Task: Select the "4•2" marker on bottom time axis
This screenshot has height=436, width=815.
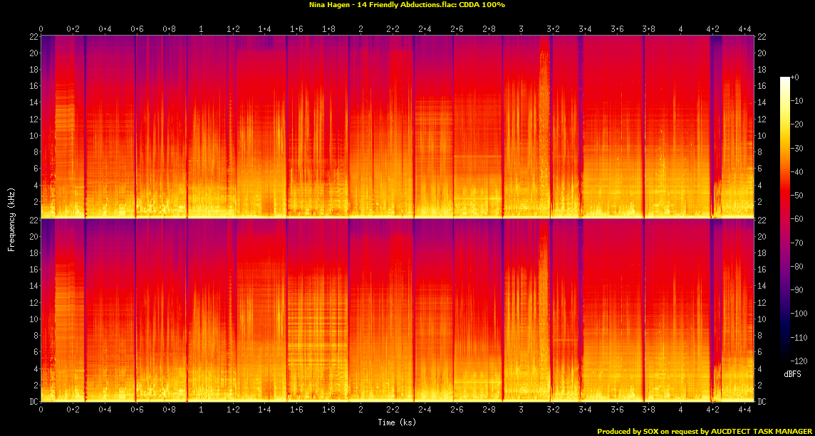Action: coord(713,411)
